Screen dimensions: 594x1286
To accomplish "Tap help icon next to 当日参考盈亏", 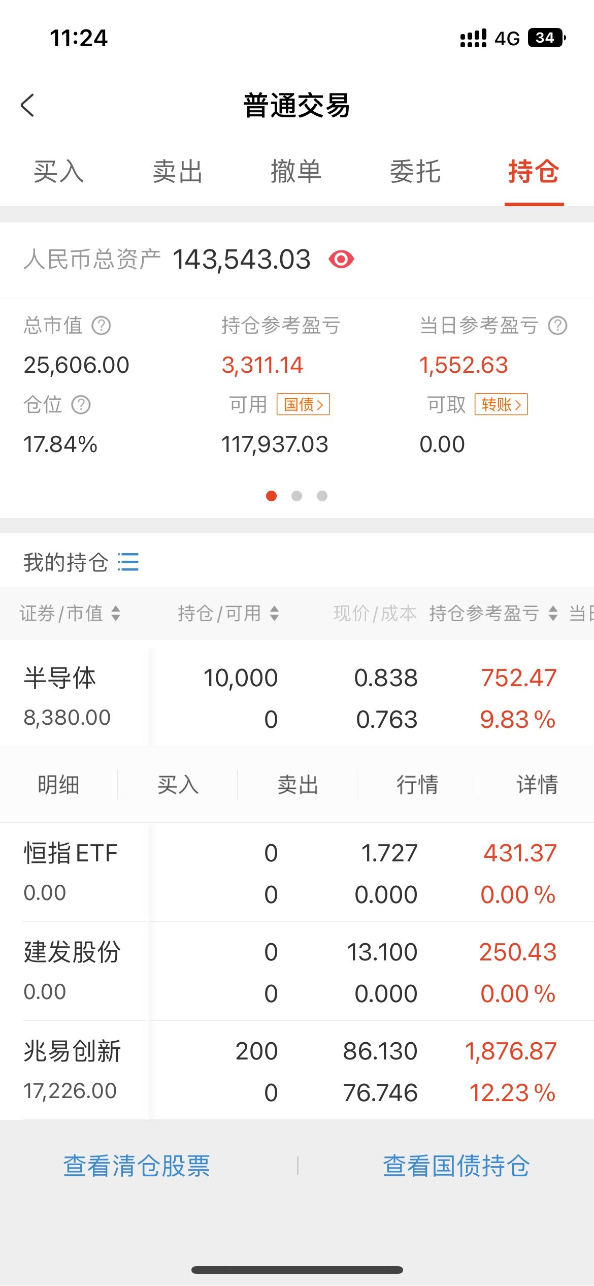I will coord(557,326).
